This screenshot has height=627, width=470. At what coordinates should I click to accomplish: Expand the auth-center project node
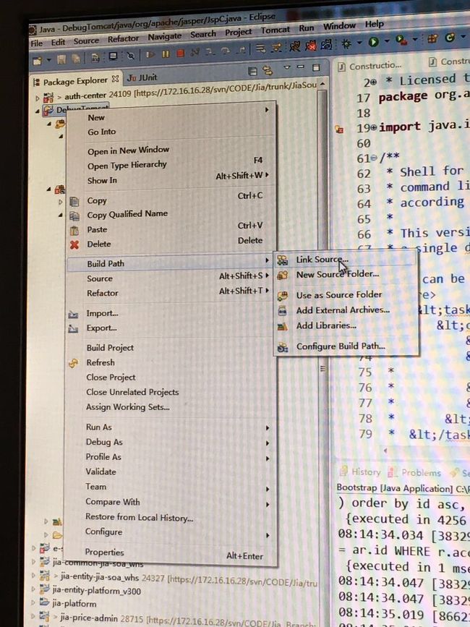point(37,98)
